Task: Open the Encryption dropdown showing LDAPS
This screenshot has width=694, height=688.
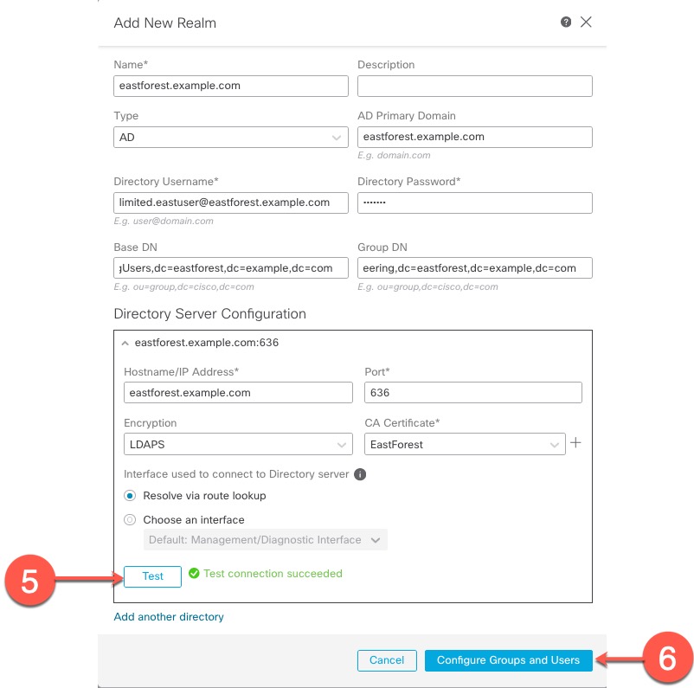Action: point(238,443)
